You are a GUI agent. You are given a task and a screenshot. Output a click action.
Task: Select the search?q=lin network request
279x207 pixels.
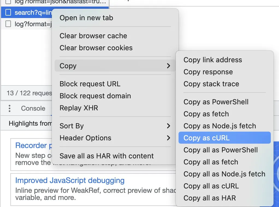click(27, 13)
